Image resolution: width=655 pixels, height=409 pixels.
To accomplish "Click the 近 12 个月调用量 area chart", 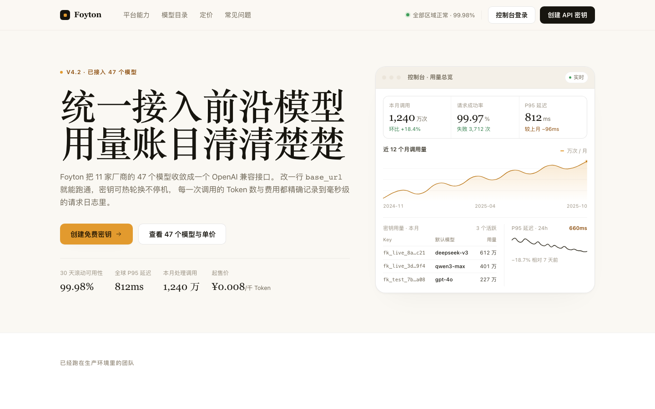I will [x=485, y=180].
